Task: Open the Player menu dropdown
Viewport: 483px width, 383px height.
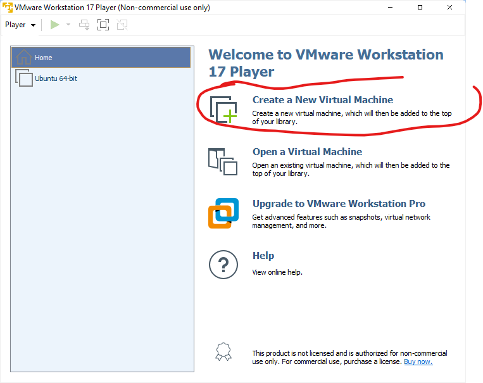Action: pos(20,25)
